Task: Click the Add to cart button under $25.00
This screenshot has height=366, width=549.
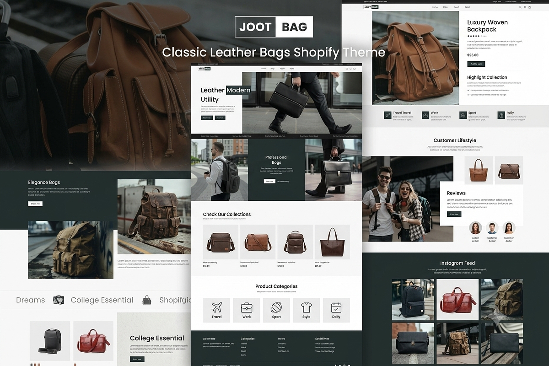Action: 476,64
